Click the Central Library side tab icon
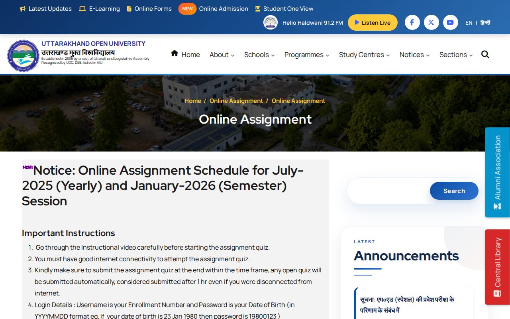This screenshot has height=319, width=510. pyautogui.click(x=497, y=293)
